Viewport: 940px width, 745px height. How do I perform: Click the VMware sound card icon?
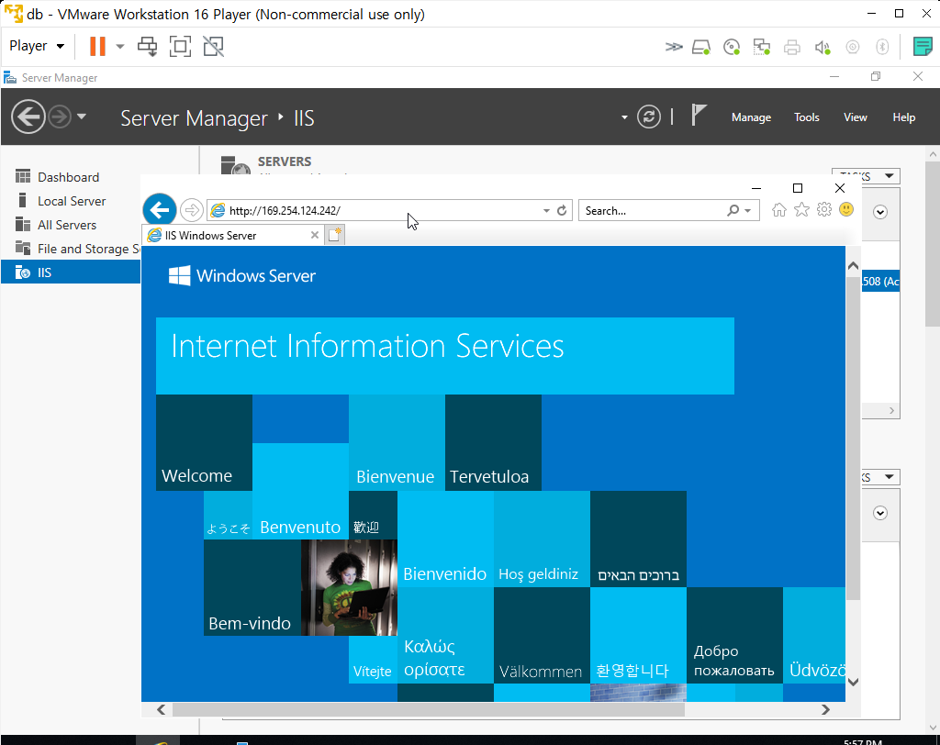point(822,47)
